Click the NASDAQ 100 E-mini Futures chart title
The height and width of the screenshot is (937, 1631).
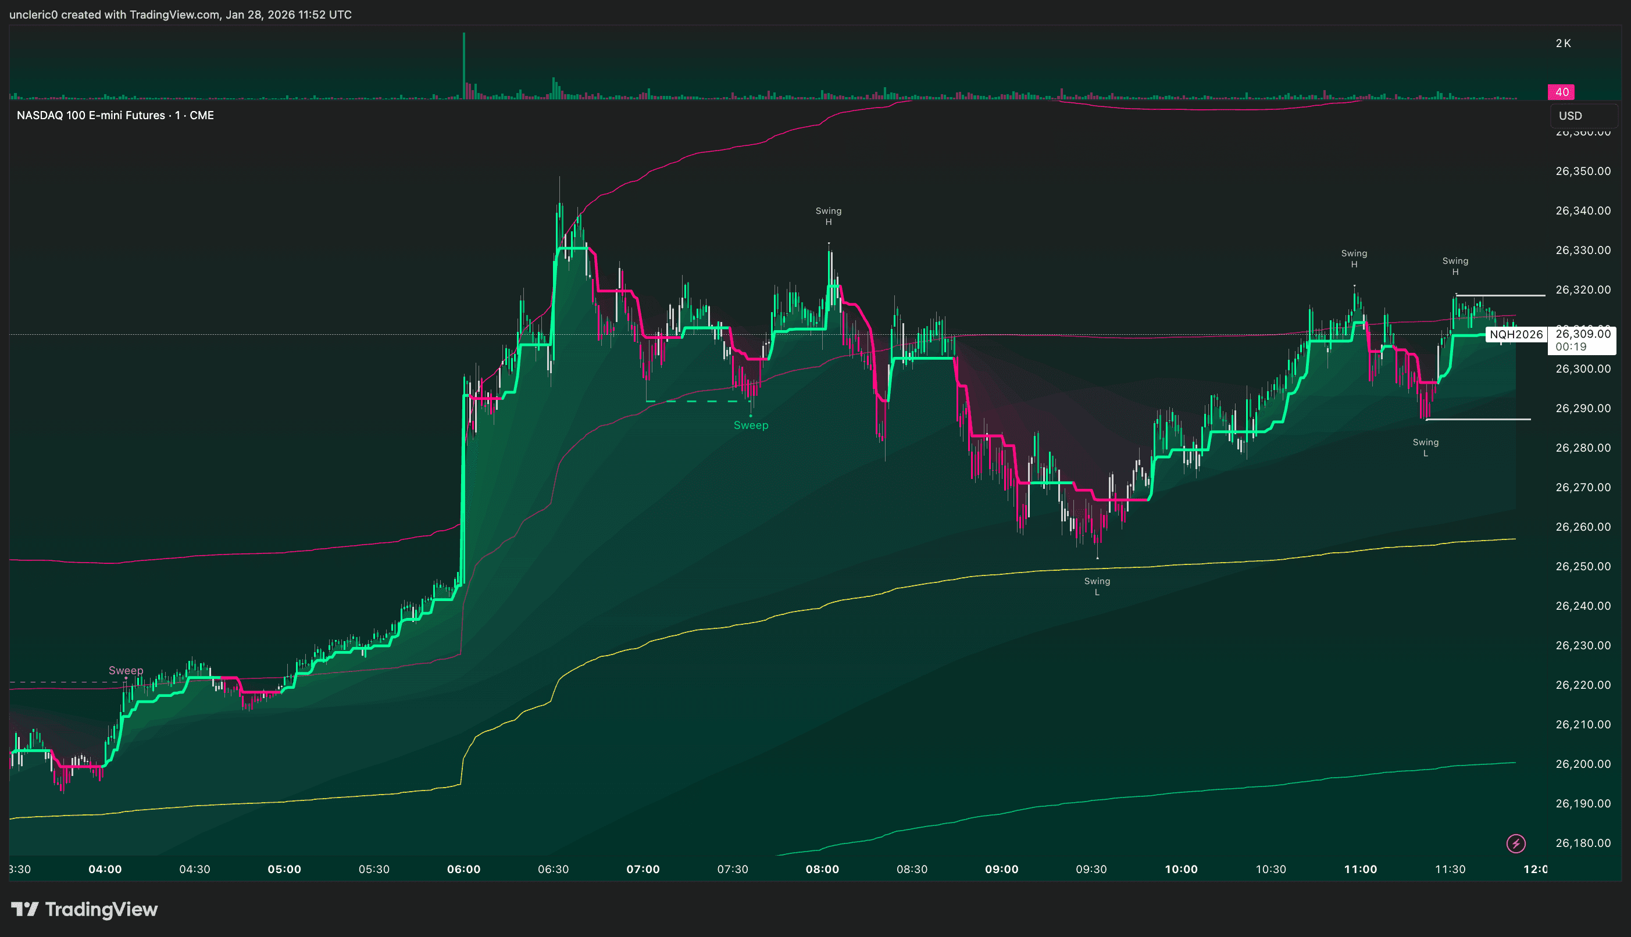point(115,115)
